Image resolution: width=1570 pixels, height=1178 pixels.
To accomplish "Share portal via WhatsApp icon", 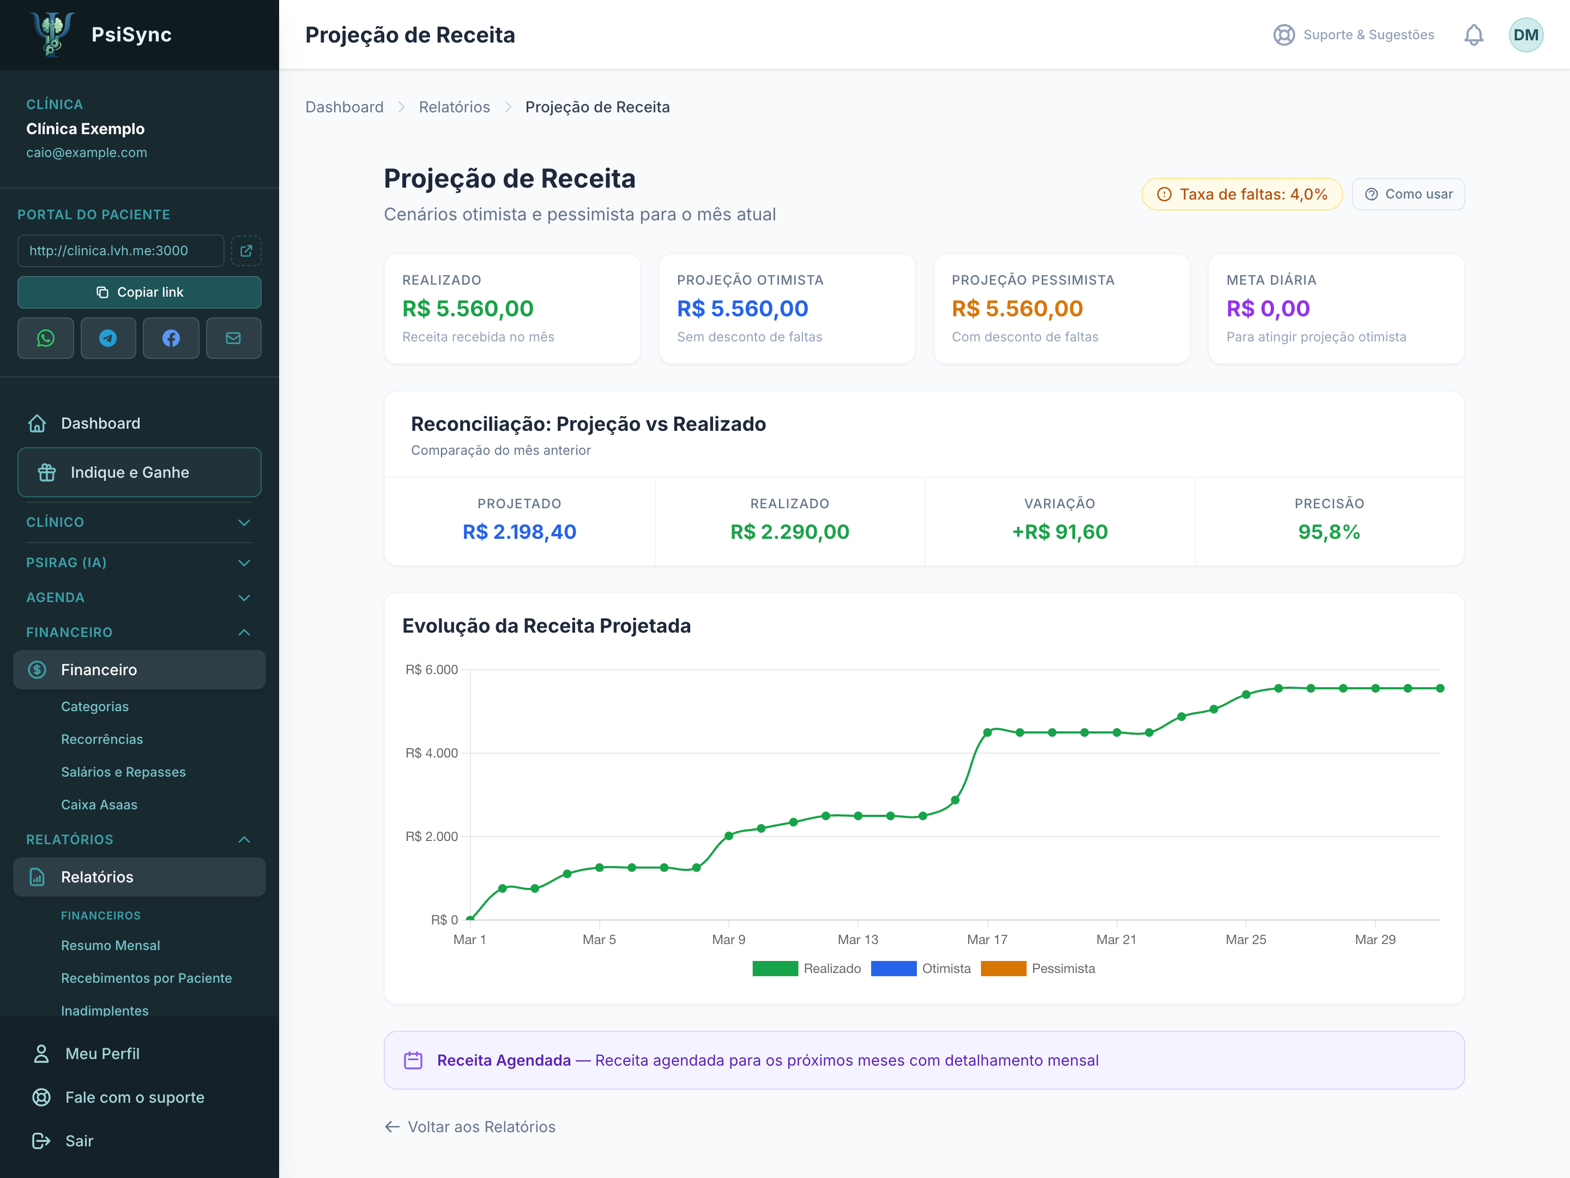I will 45,338.
